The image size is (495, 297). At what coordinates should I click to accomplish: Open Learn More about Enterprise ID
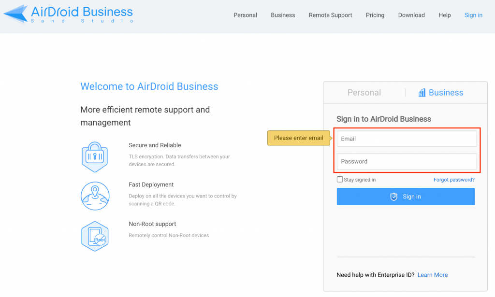coord(433,275)
